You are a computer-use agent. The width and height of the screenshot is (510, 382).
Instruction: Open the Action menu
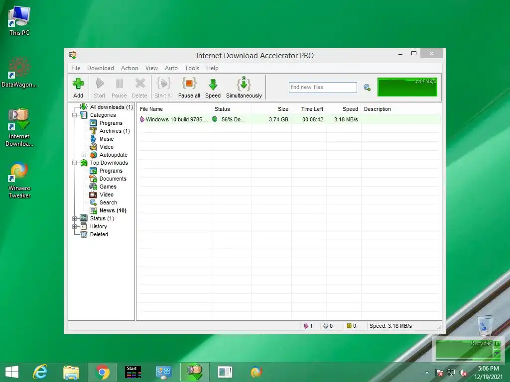pos(129,68)
